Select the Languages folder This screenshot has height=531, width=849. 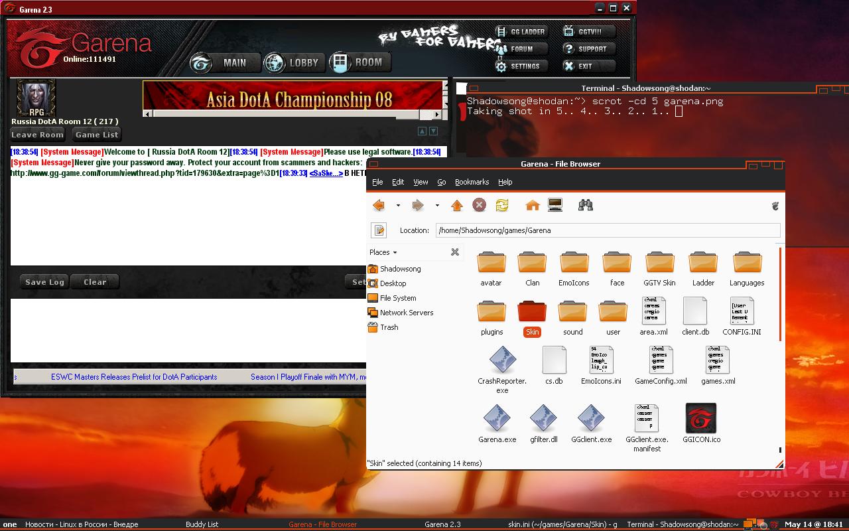click(747, 268)
